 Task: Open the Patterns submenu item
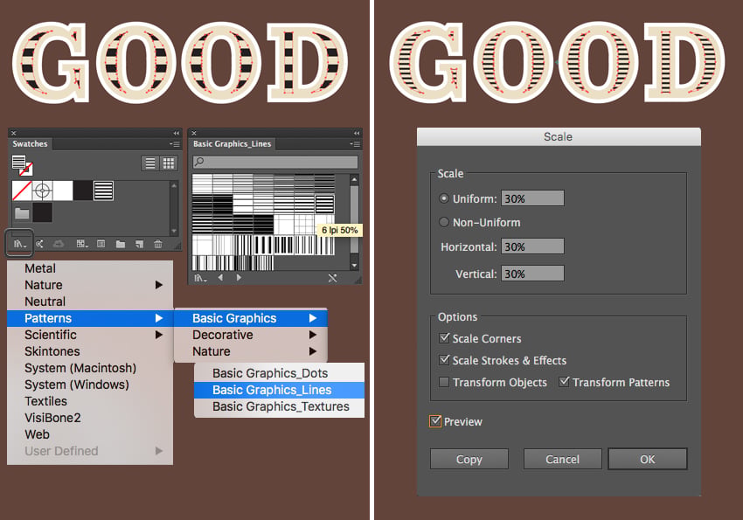tap(90, 318)
